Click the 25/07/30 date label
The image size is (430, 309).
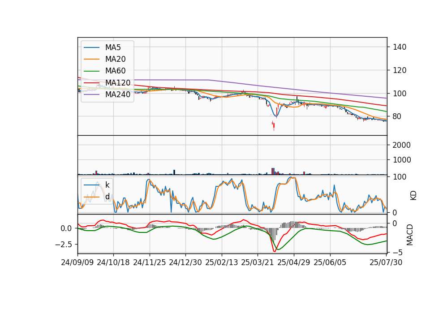[x=386, y=262]
